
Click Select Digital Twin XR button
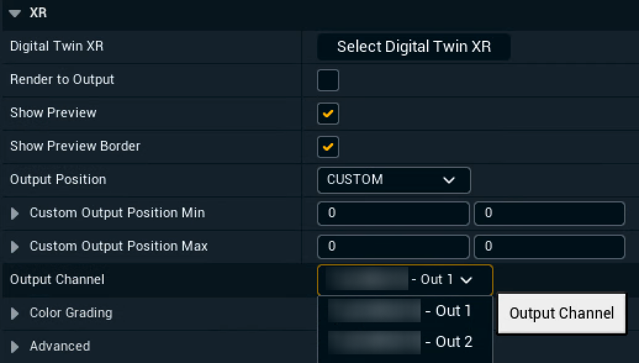pyautogui.click(x=413, y=47)
